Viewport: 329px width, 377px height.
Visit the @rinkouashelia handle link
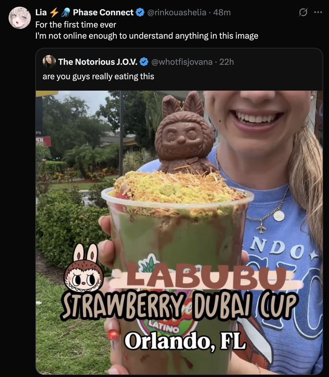[x=176, y=13]
